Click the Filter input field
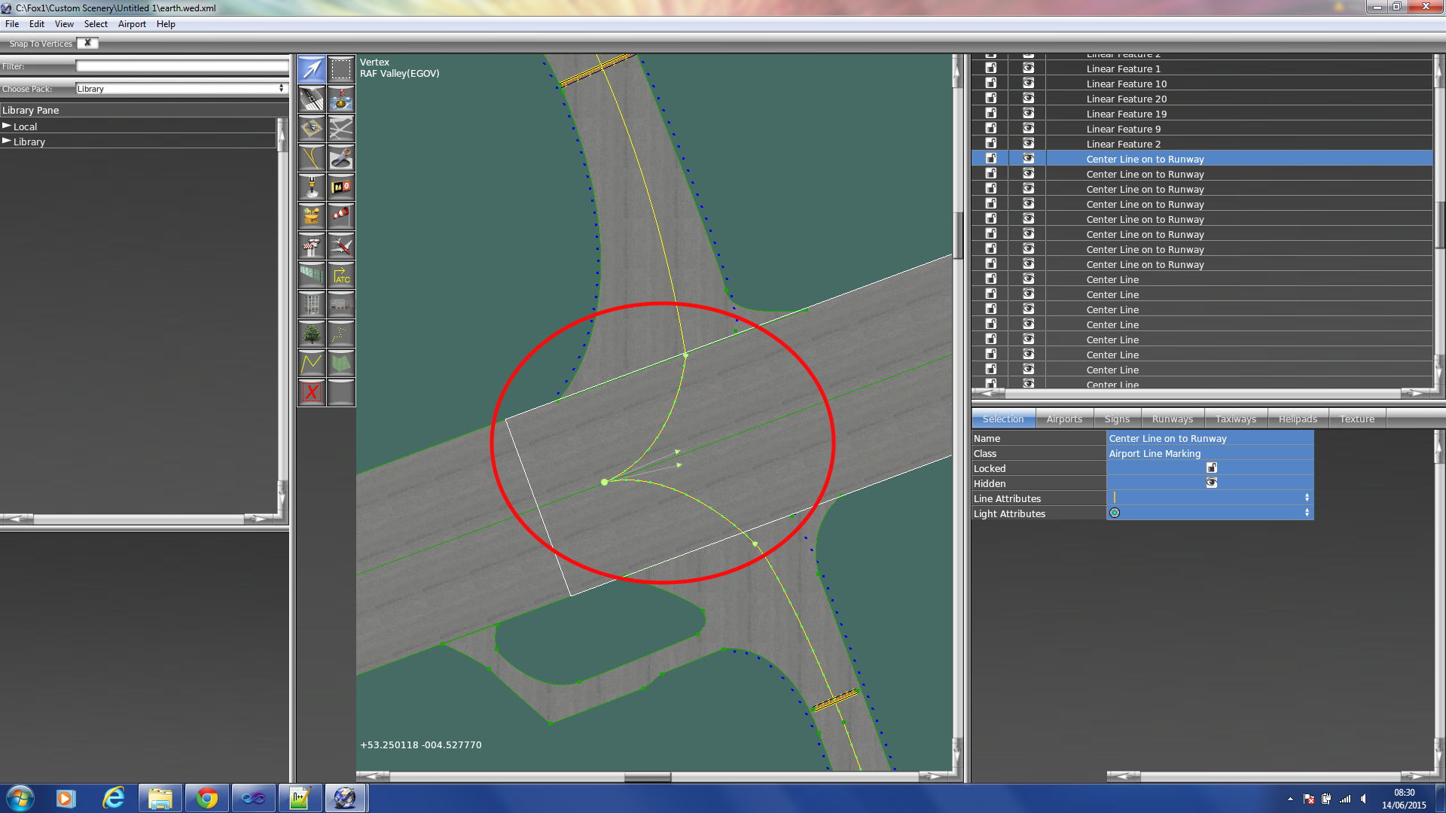1446x813 pixels. tap(181, 66)
